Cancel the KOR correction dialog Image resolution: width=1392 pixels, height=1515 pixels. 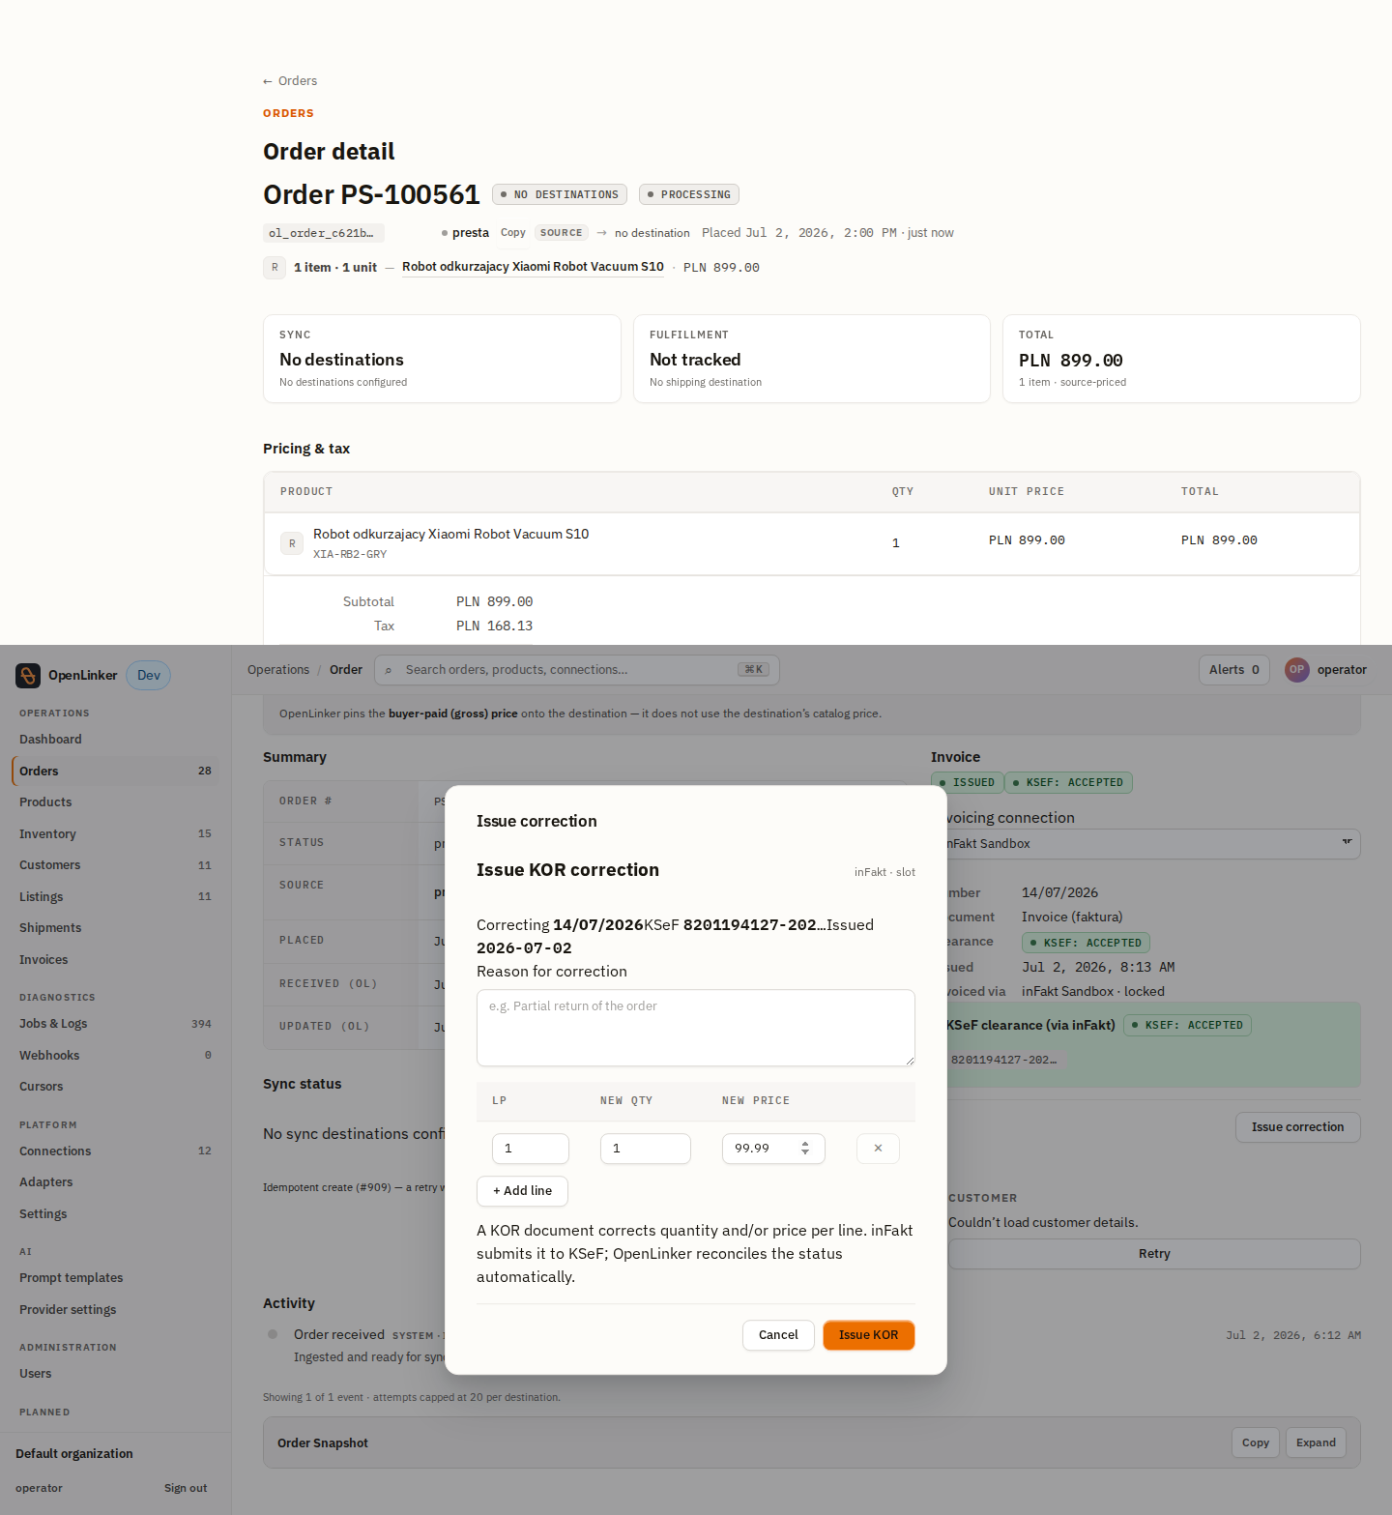pos(778,1335)
